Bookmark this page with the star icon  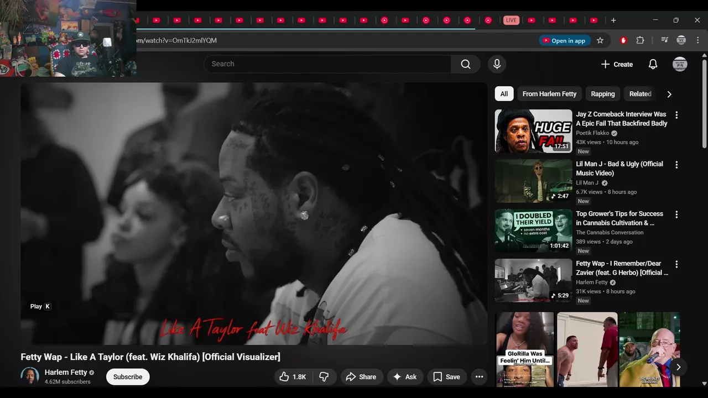pos(600,40)
